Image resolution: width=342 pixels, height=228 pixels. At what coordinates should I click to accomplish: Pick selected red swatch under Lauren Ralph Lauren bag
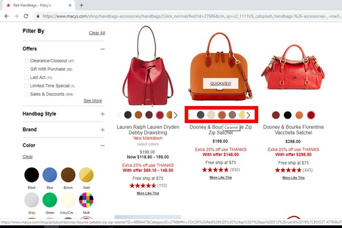(x=160, y=115)
